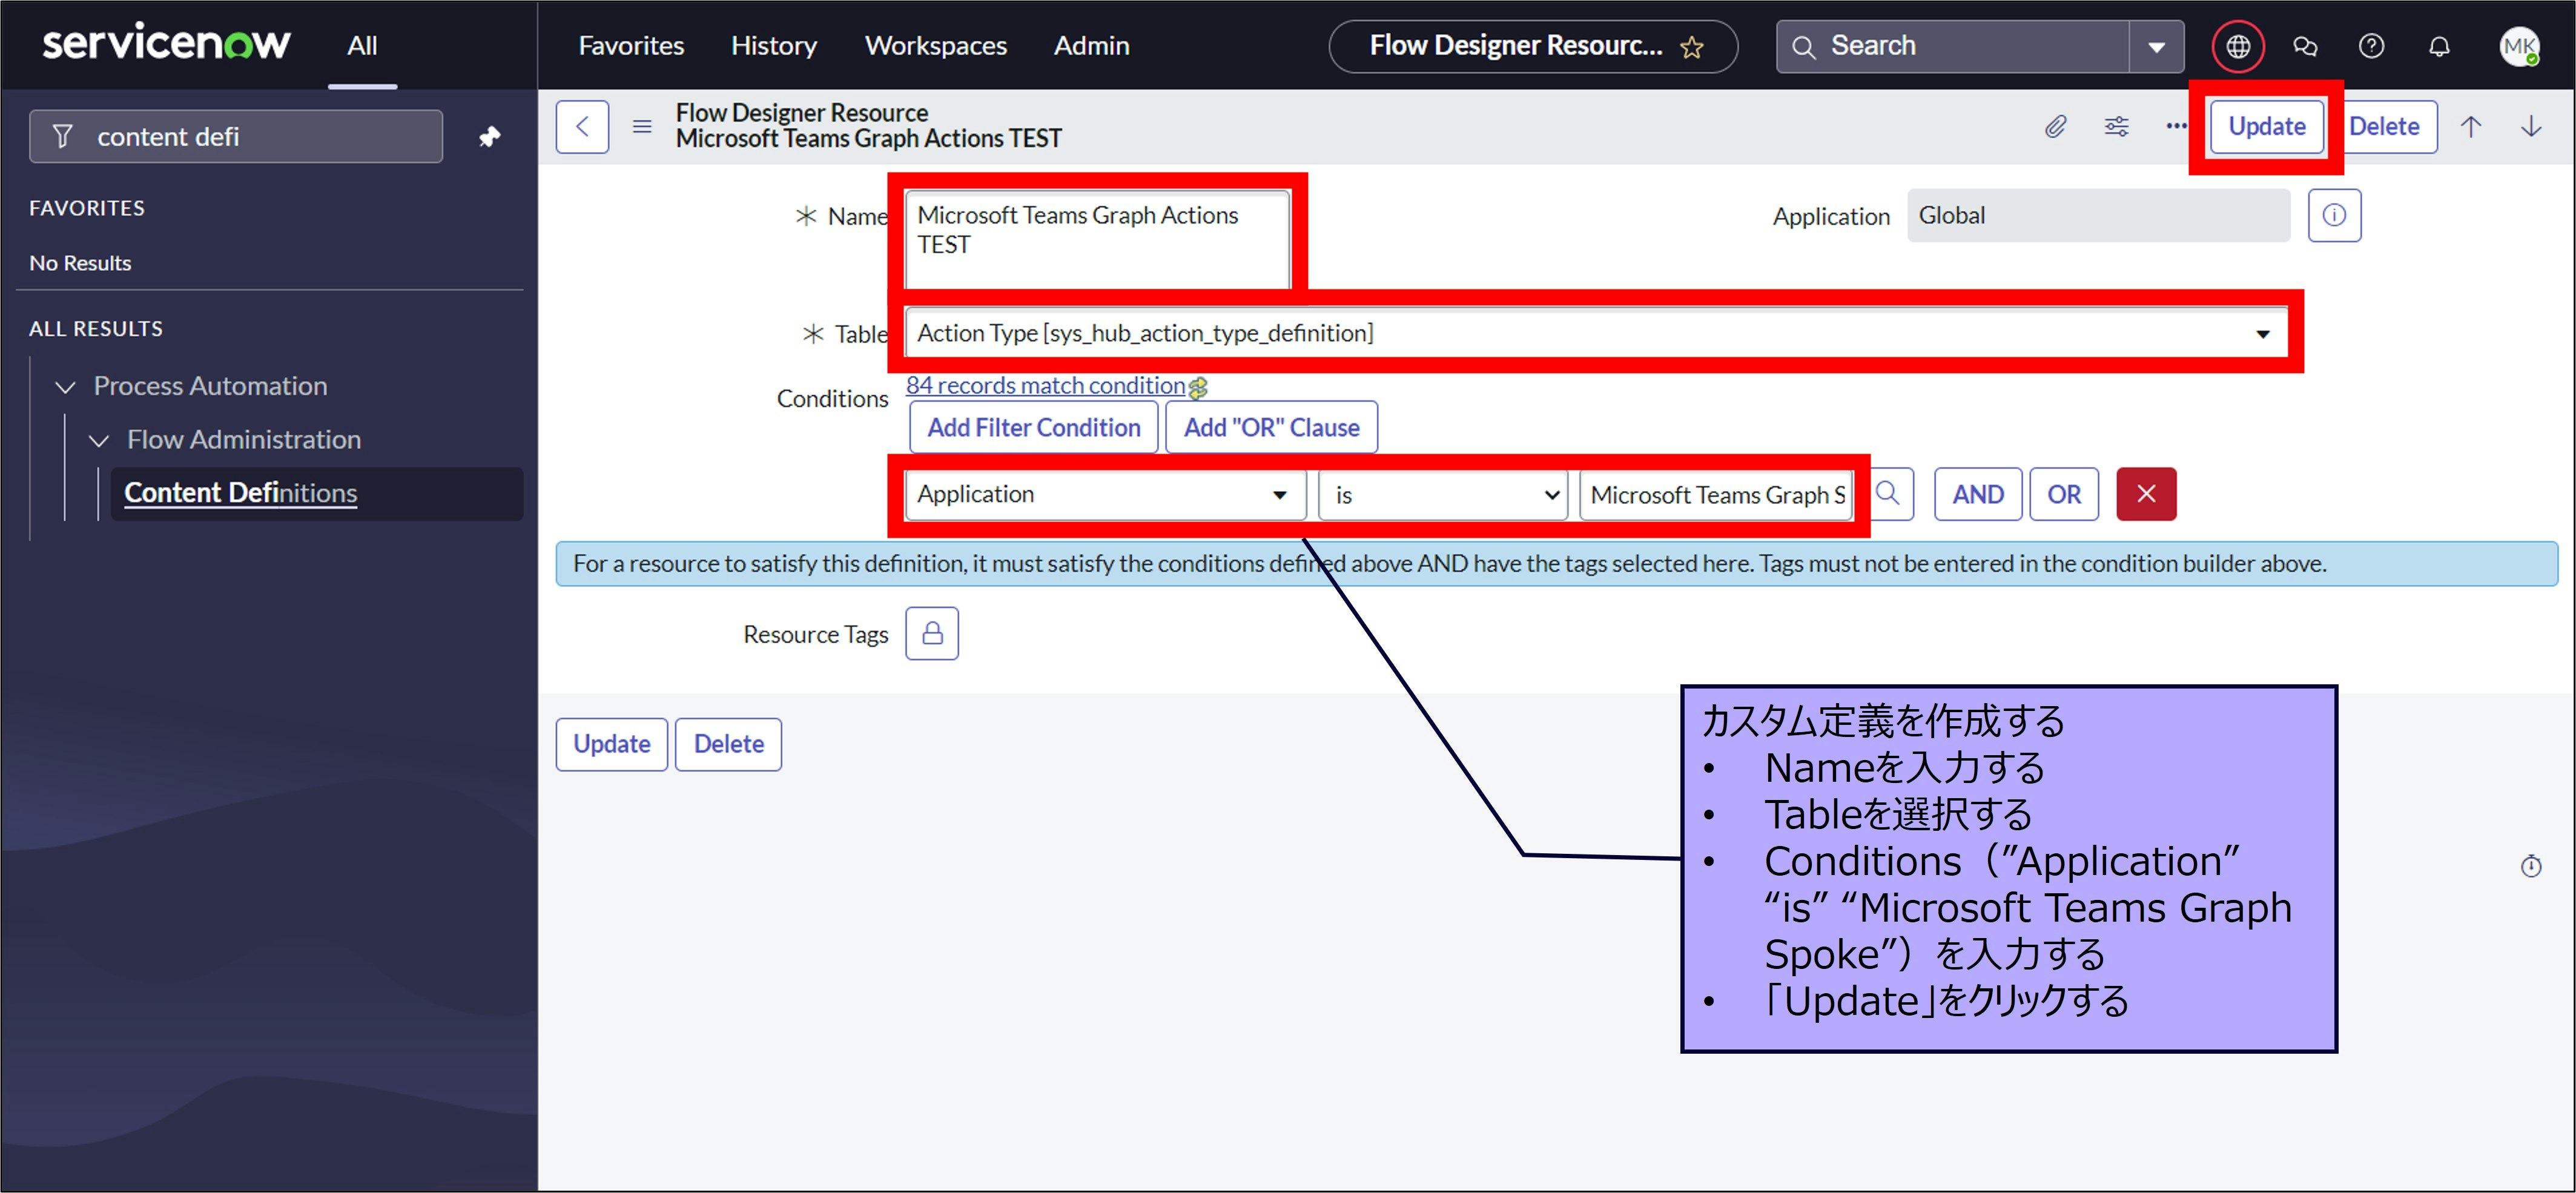Click the remove condition red X button
2576x1193 pixels.
(2145, 494)
